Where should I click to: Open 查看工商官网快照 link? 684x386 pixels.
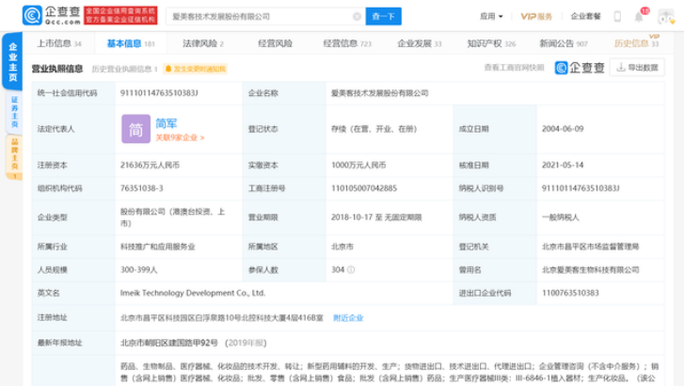coord(514,68)
